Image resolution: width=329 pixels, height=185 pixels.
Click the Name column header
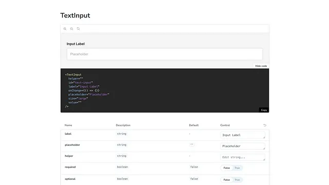tap(68, 125)
